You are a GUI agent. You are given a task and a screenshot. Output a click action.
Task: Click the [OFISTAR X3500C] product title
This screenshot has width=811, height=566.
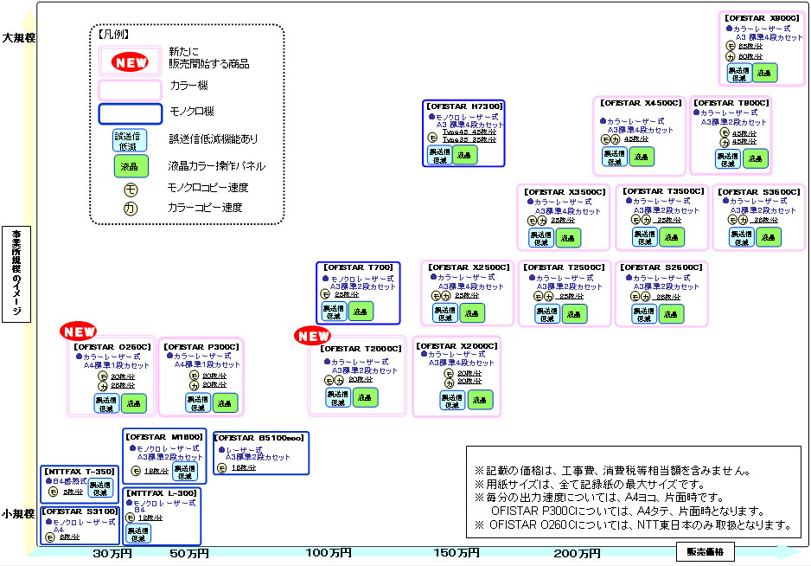click(x=565, y=192)
